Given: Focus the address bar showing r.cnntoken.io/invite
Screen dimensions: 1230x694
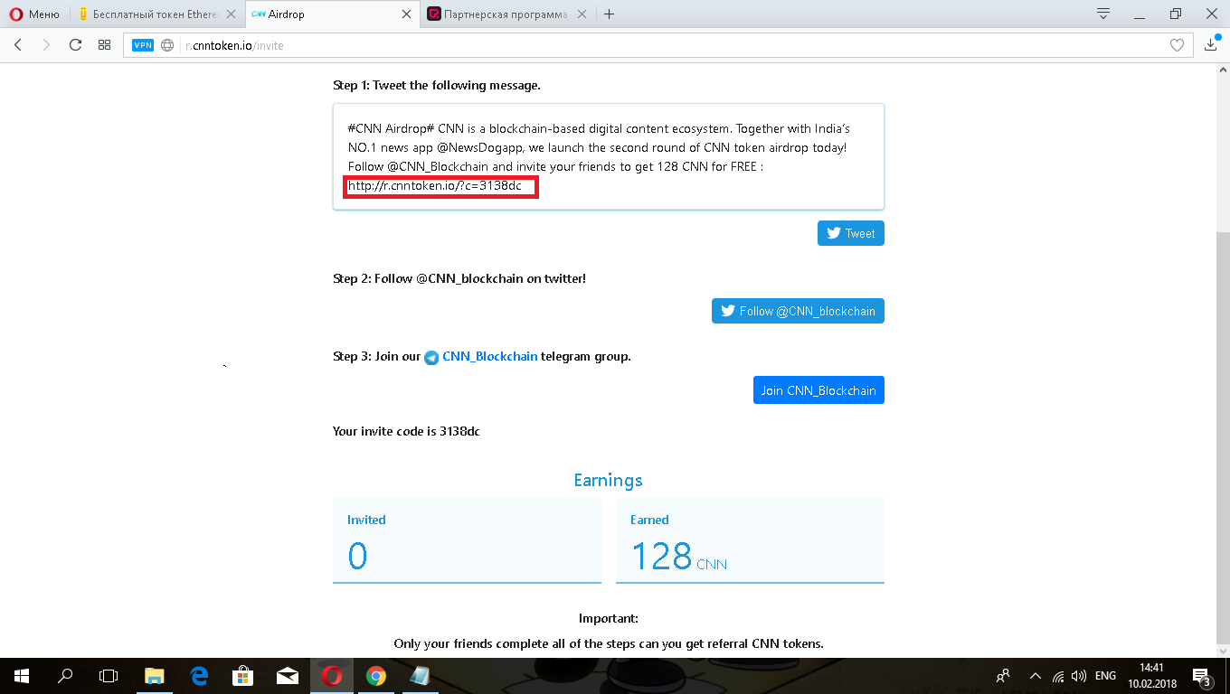Looking at the screenshot, I should pos(658,45).
